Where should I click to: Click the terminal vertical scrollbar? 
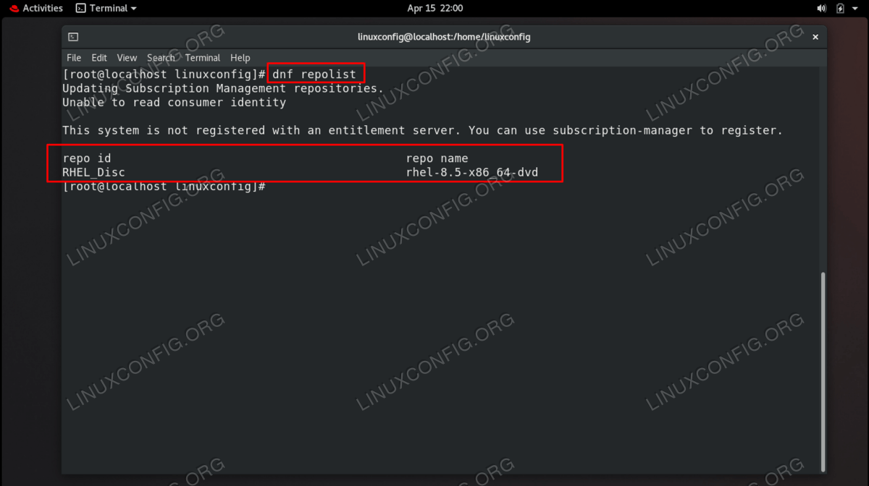point(823,371)
